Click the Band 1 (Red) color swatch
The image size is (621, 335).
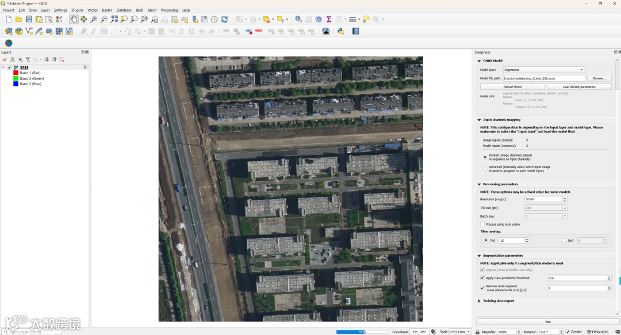click(x=16, y=73)
